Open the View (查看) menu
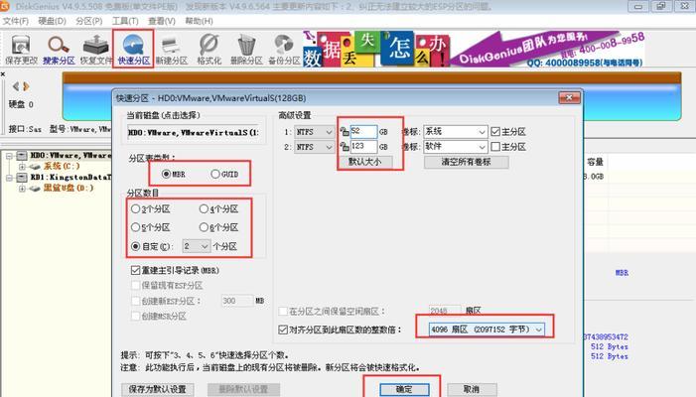 [x=162, y=21]
